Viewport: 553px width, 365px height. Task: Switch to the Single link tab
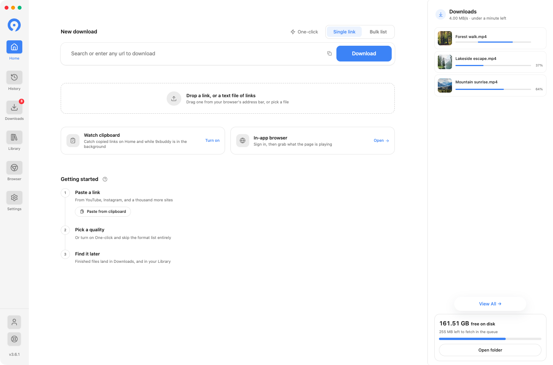(x=344, y=32)
